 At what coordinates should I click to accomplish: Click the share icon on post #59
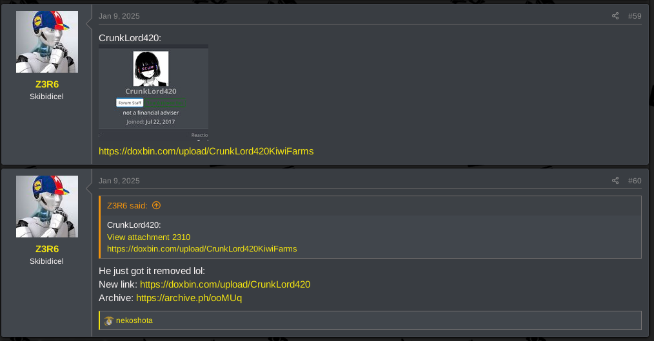coord(615,16)
